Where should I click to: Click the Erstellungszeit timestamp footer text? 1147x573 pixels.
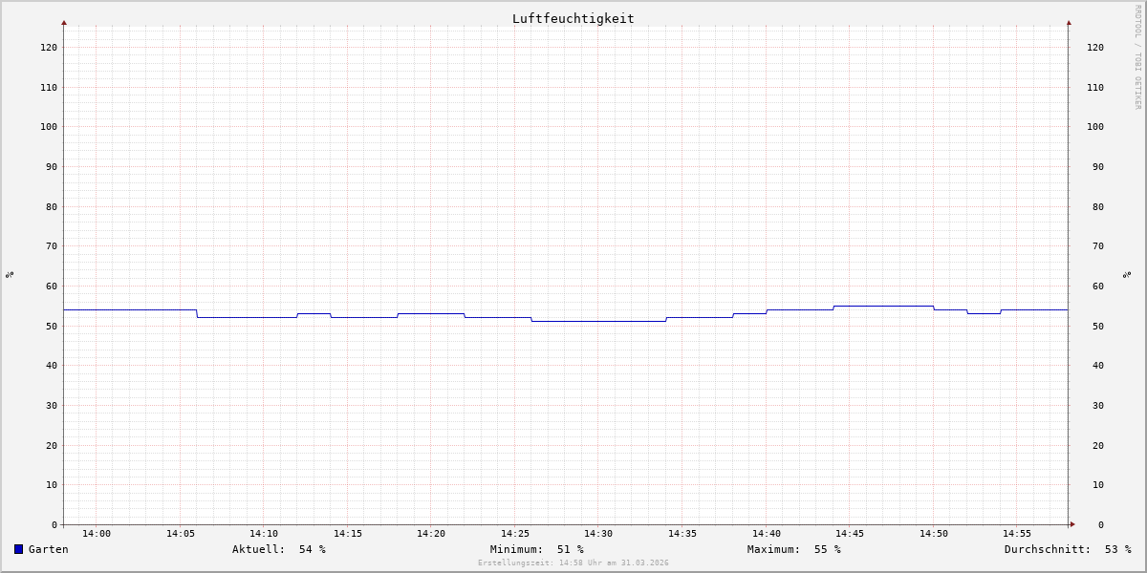click(x=573, y=563)
